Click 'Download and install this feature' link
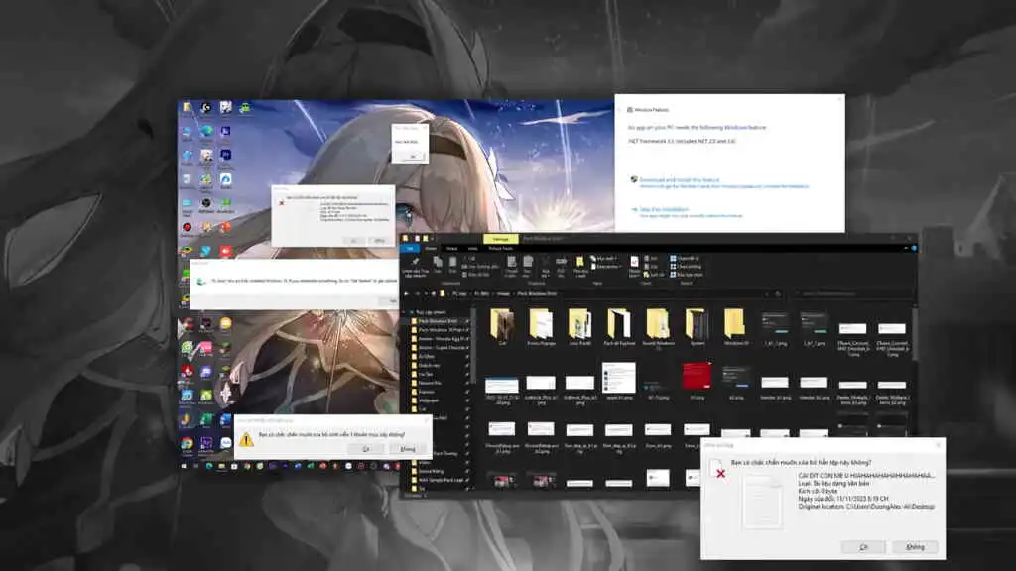 (x=679, y=180)
